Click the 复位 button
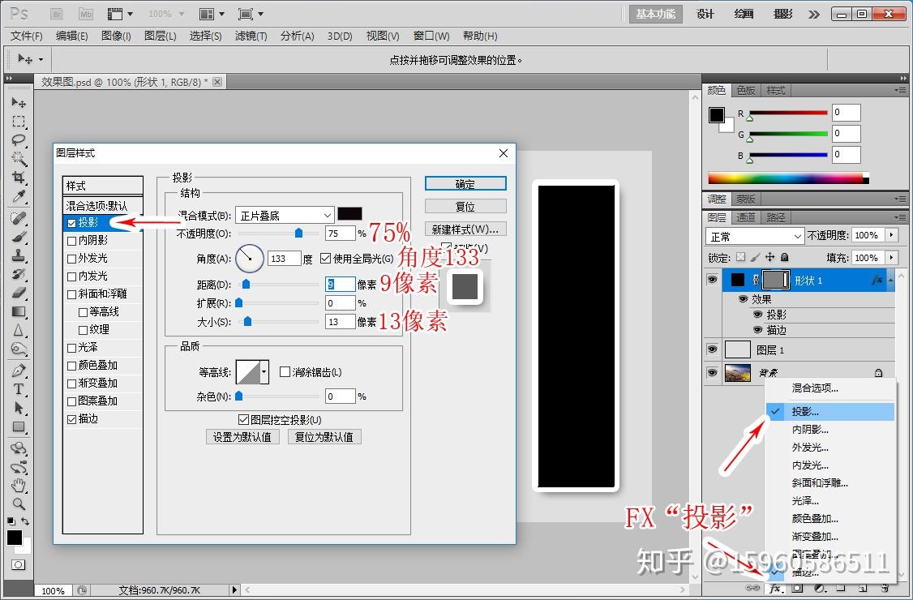The height and width of the screenshot is (600, 913). 465,205
